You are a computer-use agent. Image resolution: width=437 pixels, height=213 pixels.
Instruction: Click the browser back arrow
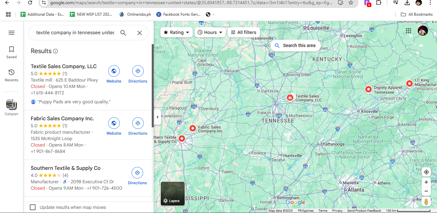coord(7,3)
